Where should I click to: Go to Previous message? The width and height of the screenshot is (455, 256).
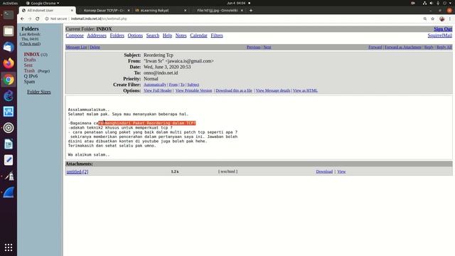pyautogui.click(x=254, y=47)
